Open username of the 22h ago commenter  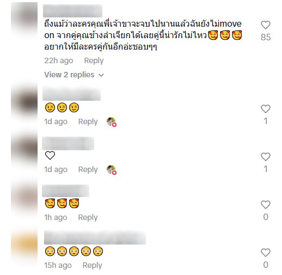click(72, 11)
